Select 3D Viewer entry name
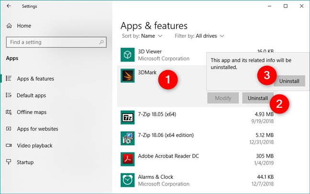Screen dimensions: 310x194 [x=150, y=51]
